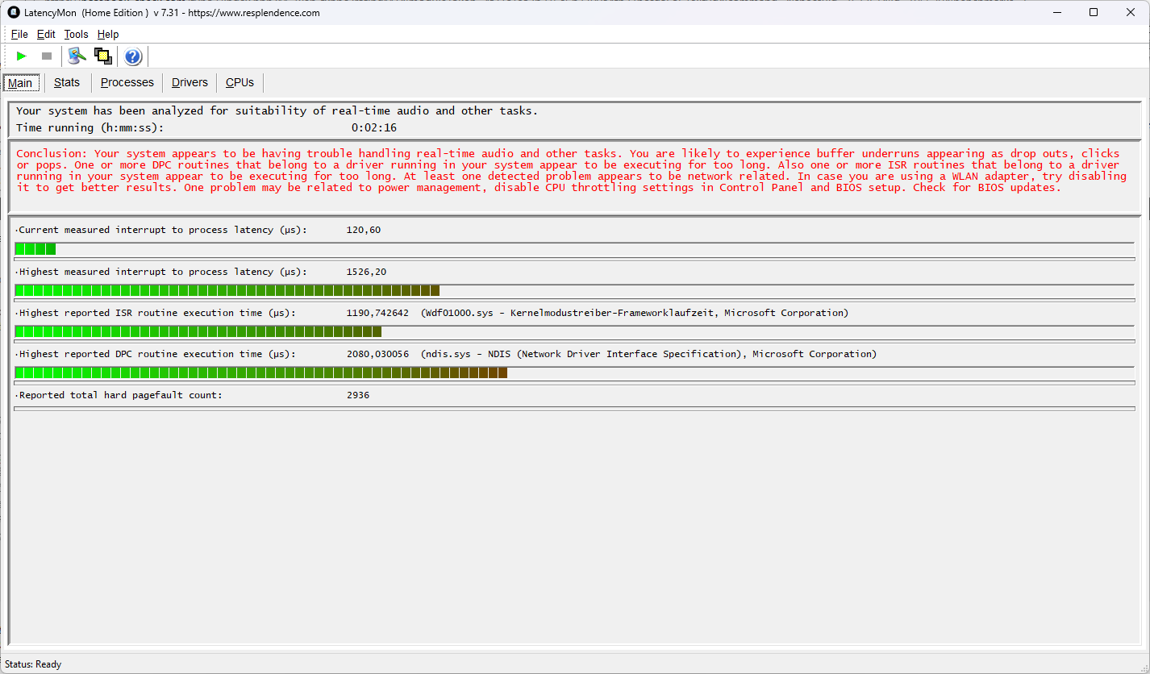Maximize the LatencyMon window
The width and height of the screenshot is (1150, 674).
1094,12
